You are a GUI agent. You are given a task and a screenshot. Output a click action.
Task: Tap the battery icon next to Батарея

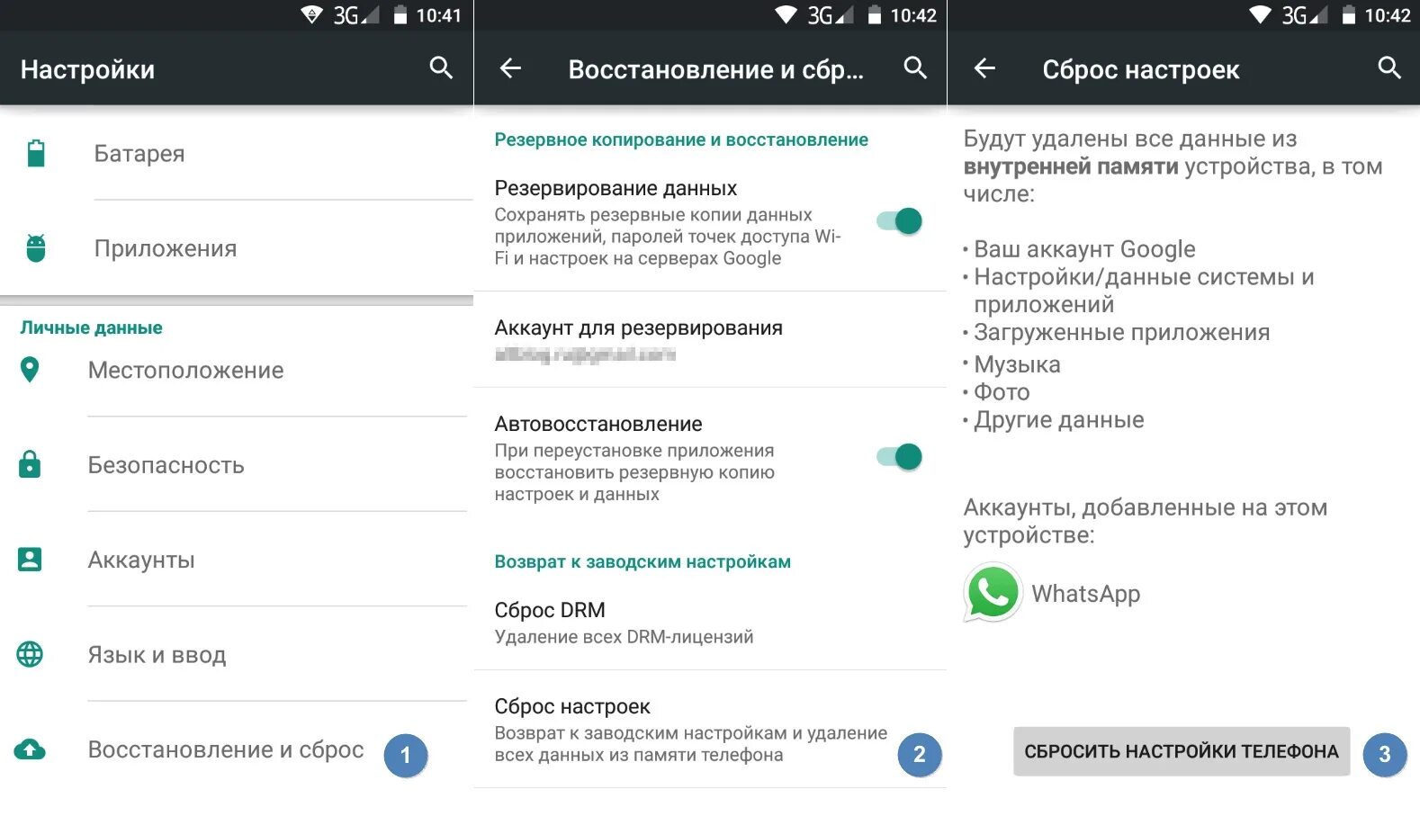pyautogui.click(x=36, y=153)
